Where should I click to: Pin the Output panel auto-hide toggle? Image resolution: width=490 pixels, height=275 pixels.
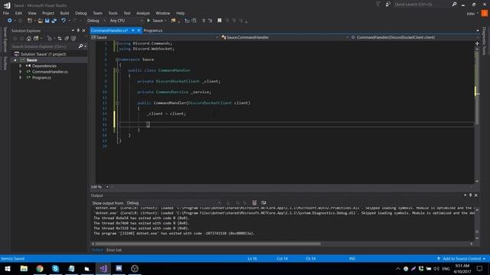pos(470,196)
